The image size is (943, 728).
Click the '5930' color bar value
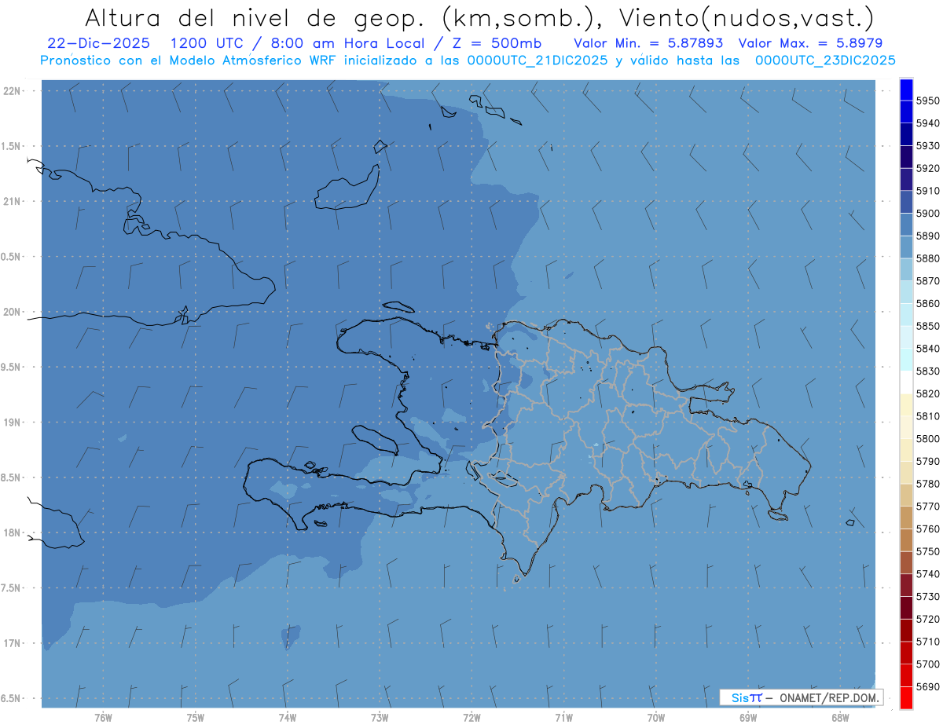[927, 146]
